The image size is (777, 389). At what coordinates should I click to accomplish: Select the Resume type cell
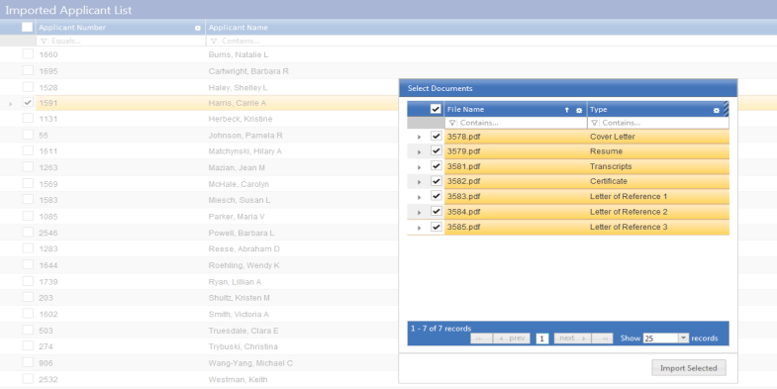coord(658,151)
